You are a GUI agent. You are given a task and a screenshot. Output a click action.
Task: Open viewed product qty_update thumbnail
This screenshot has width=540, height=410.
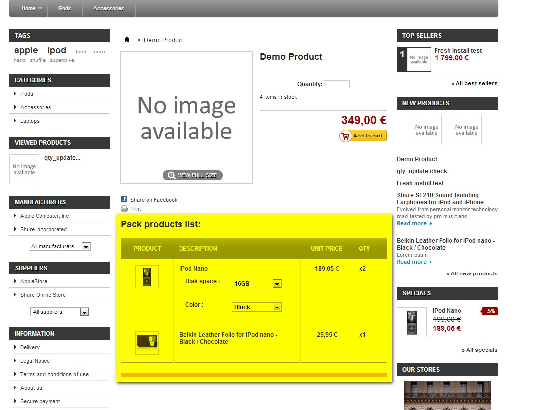24,169
